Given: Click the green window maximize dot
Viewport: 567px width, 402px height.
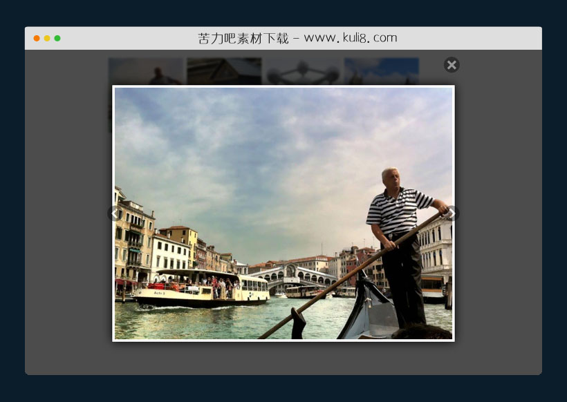Looking at the screenshot, I should point(57,38).
